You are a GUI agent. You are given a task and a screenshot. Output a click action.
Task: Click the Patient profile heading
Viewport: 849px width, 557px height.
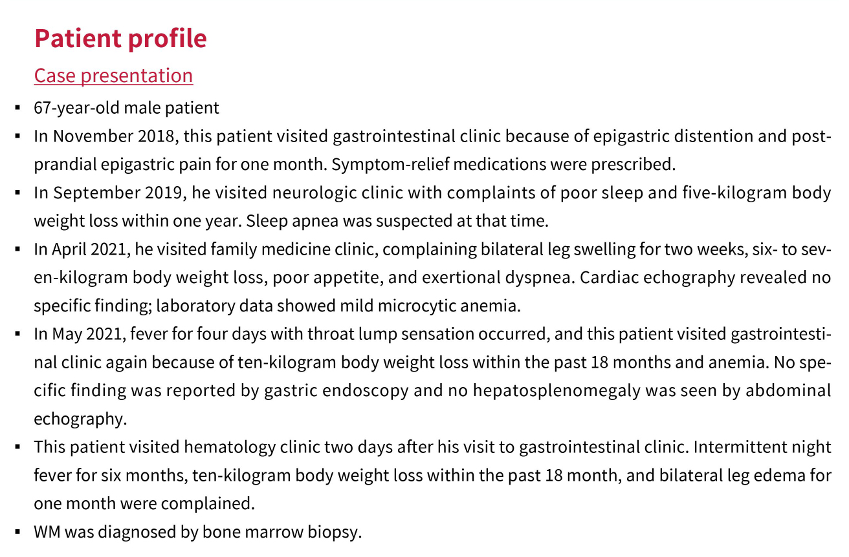120,39
